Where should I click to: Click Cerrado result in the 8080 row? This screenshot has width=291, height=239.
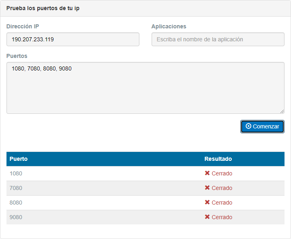pos(222,203)
